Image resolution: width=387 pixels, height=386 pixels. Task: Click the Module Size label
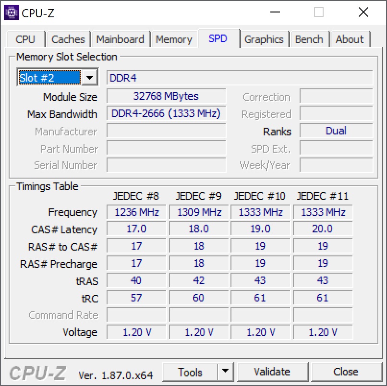click(70, 97)
